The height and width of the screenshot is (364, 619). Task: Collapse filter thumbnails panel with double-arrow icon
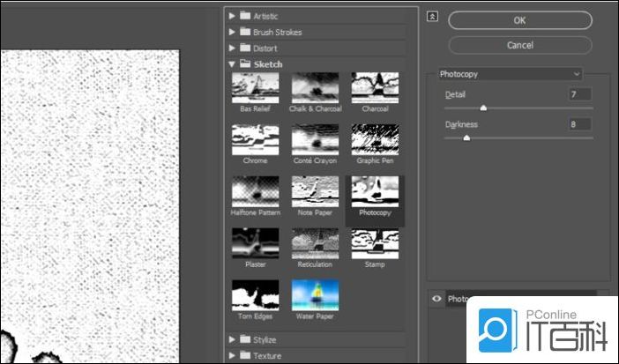point(432,17)
